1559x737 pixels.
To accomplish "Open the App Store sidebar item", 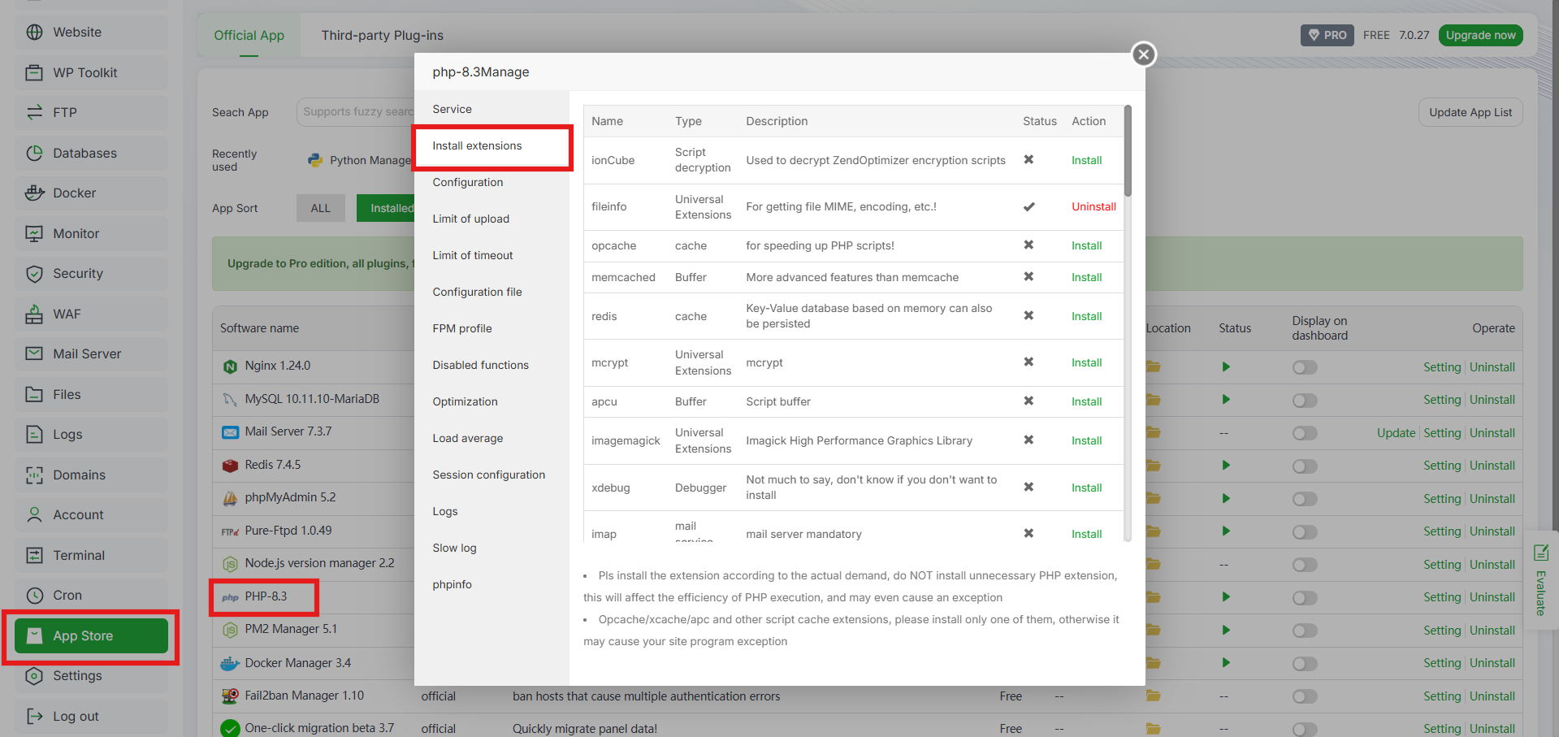I will click(91, 635).
